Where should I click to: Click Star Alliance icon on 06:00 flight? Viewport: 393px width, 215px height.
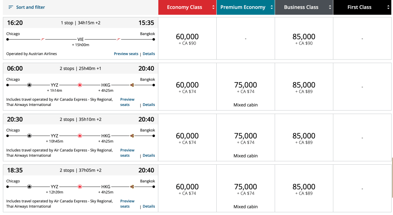[30, 85]
